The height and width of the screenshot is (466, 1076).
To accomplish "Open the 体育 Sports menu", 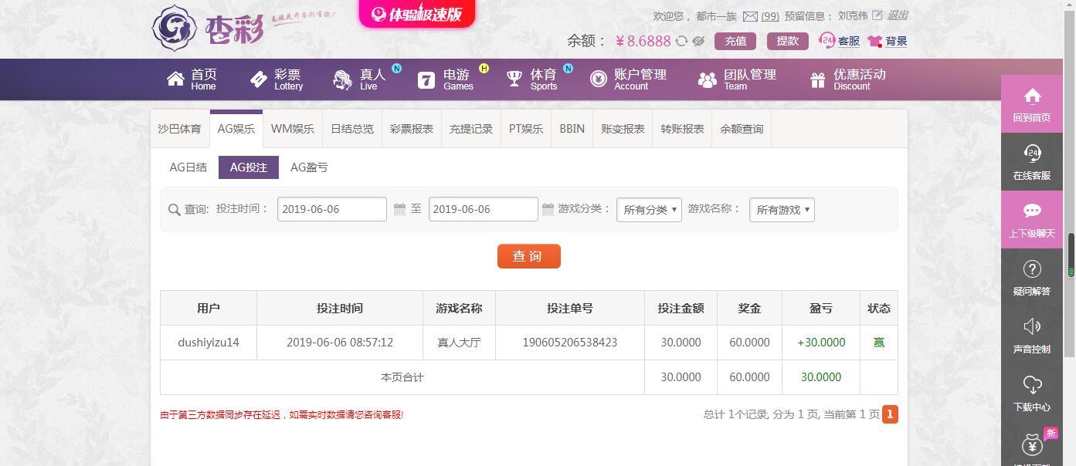I will pos(531,79).
